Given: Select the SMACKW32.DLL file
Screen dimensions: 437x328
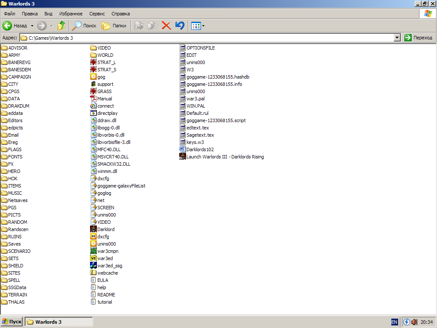Looking at the screenshot, I should pos(111,164).
